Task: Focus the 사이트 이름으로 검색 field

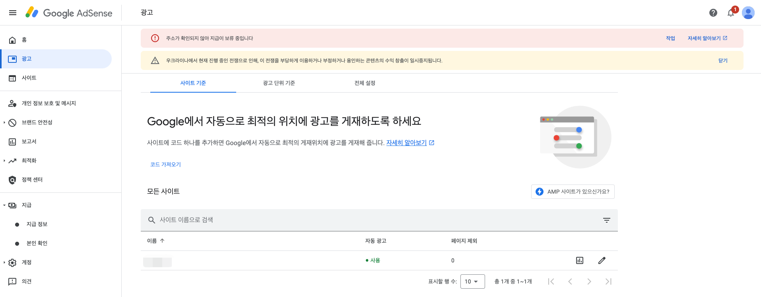Action: (379, 220)
